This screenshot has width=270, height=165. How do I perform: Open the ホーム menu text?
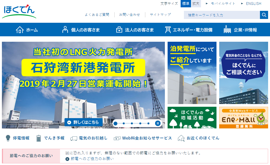pos(32,30)
